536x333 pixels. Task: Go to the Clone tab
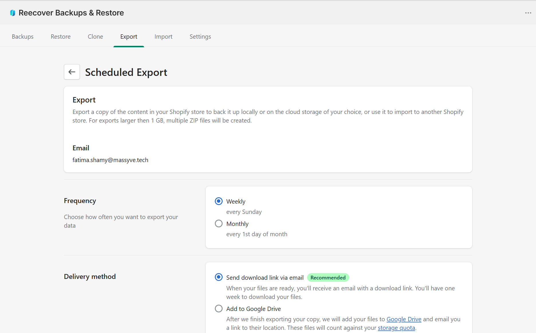[x=95, y=37]
